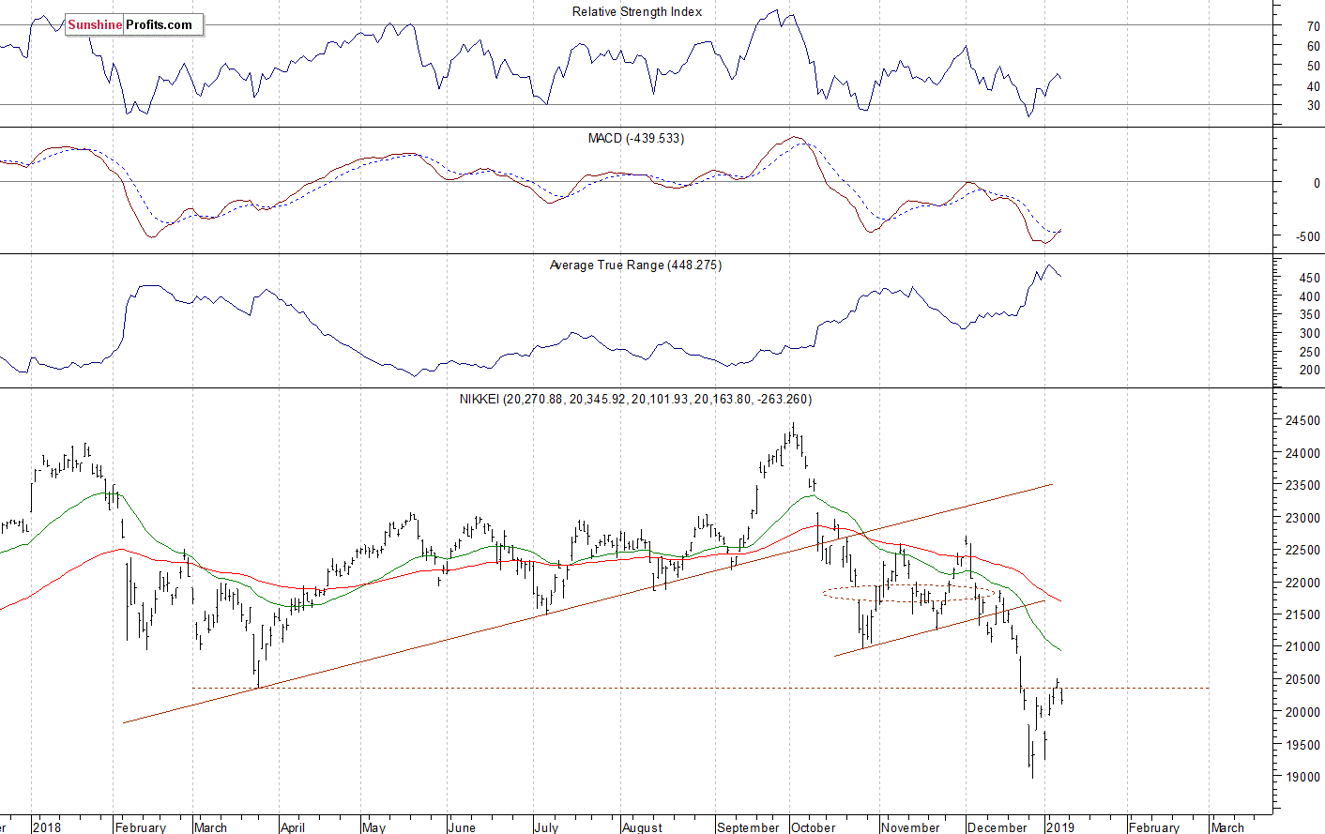Select the April axis label
The width and height of the screenshot is (1325, 834).
(x=292, y=826)
